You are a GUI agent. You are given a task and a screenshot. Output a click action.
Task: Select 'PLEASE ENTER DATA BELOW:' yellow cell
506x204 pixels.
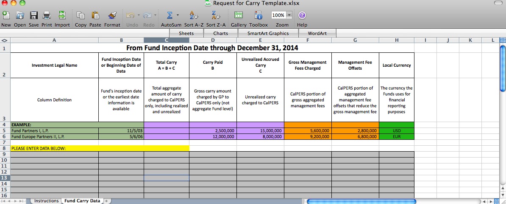click(100, 148)
